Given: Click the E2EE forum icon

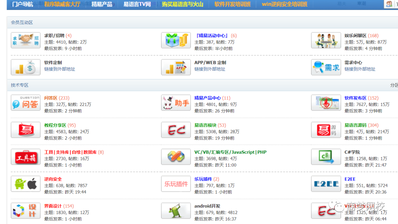Looking at the screenshot, I should pyautogui.click(x=326, y=184).
